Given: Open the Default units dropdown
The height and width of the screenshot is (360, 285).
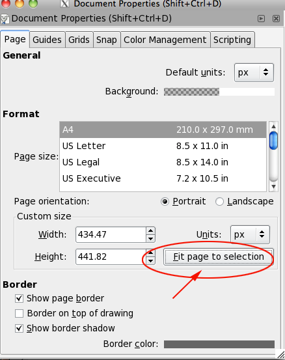Looking at the screenshot, I should (x=254, y=72).
